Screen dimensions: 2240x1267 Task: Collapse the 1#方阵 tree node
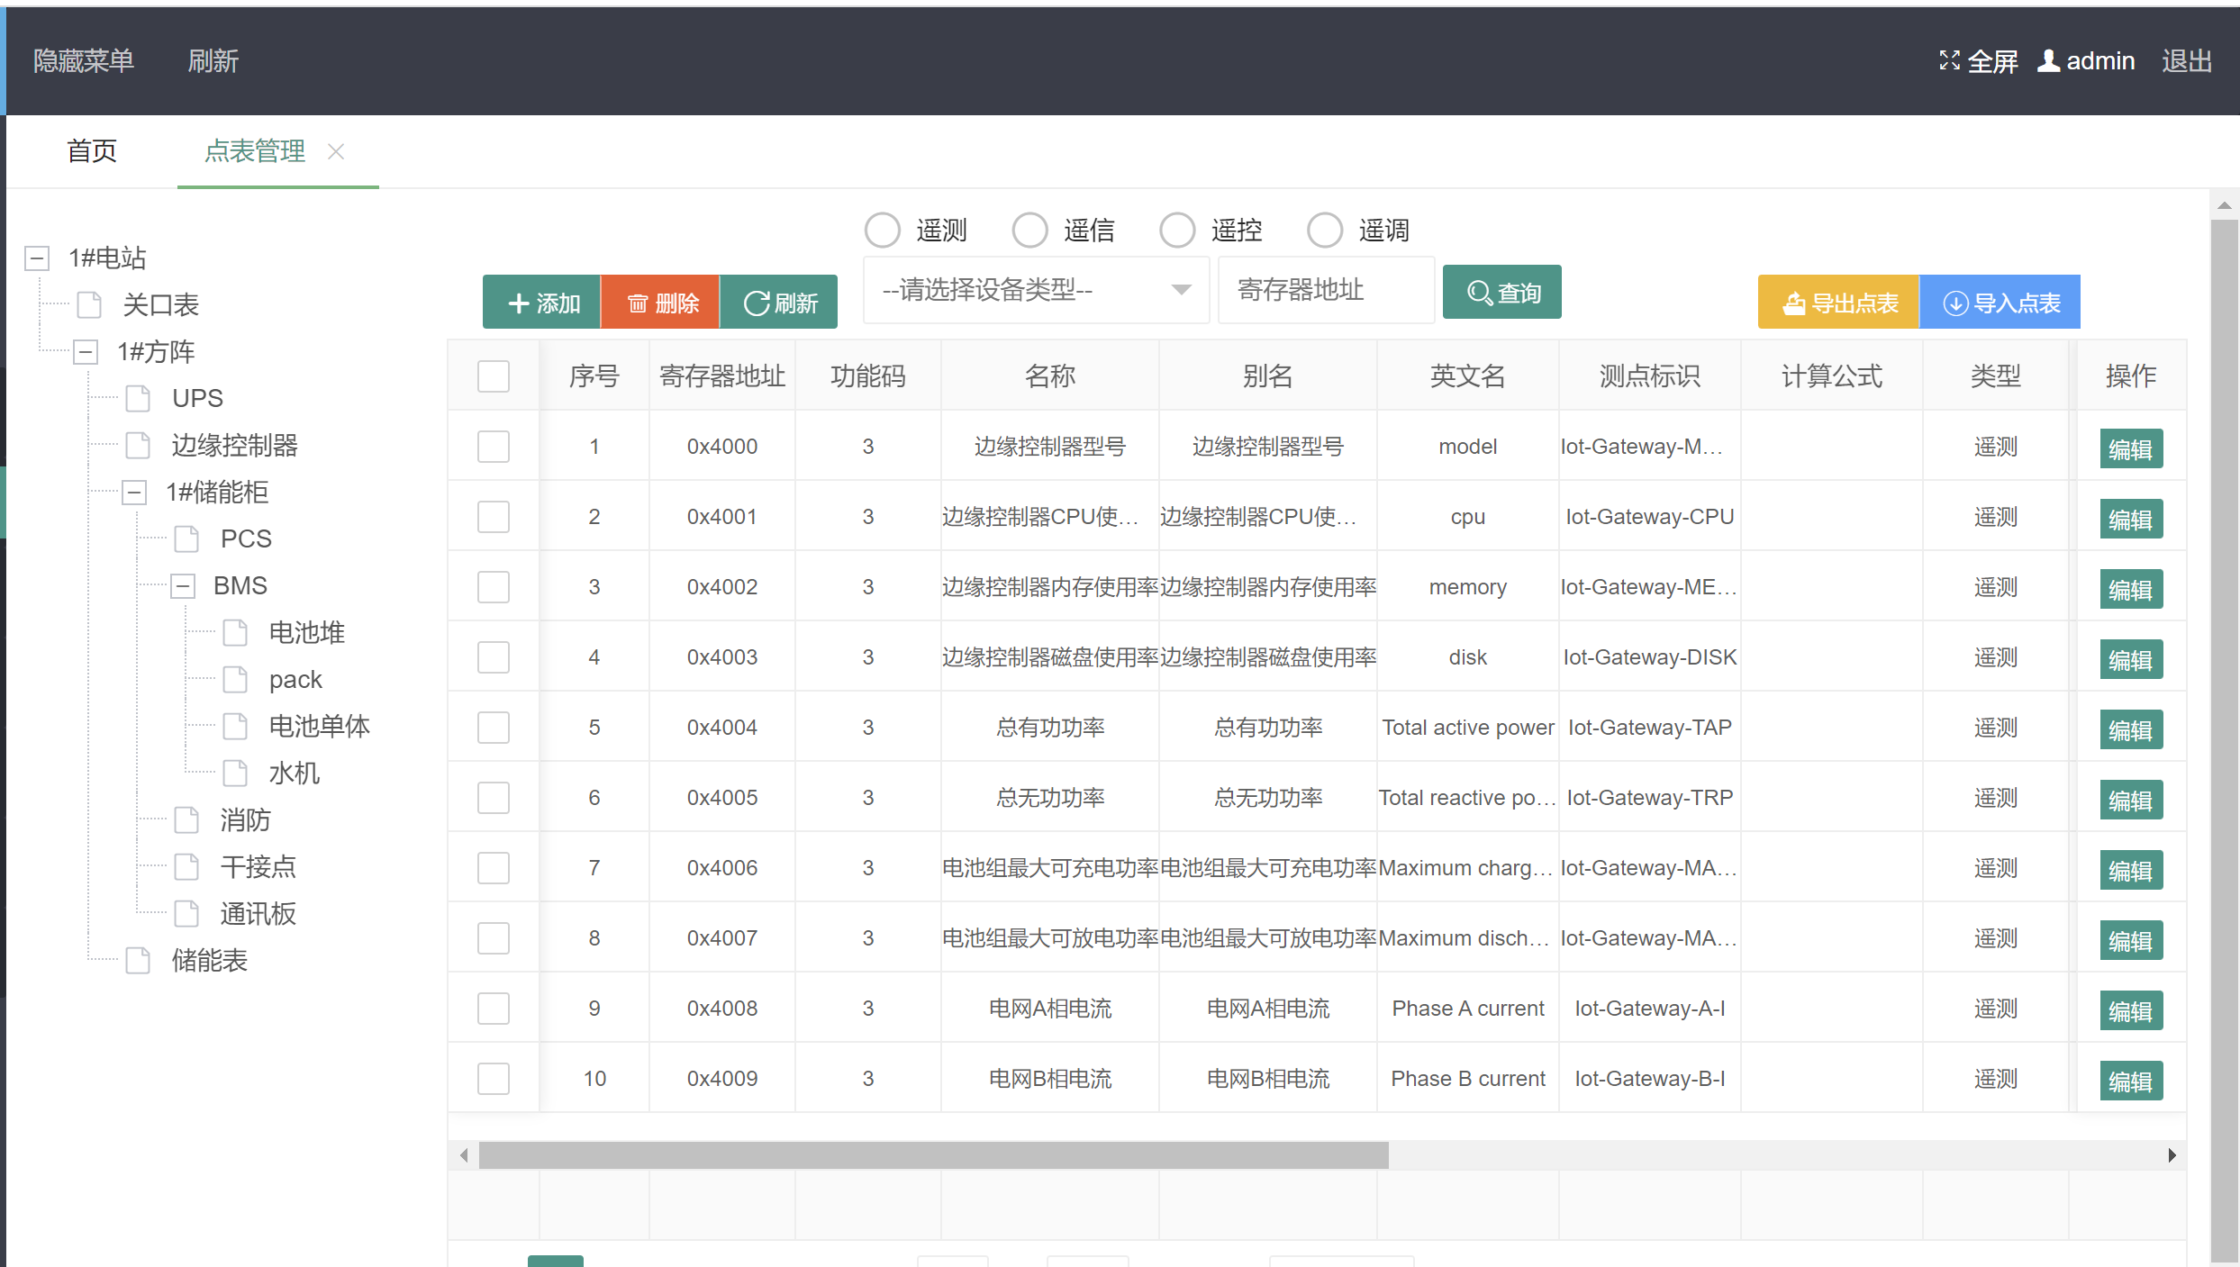coord(86,351)
